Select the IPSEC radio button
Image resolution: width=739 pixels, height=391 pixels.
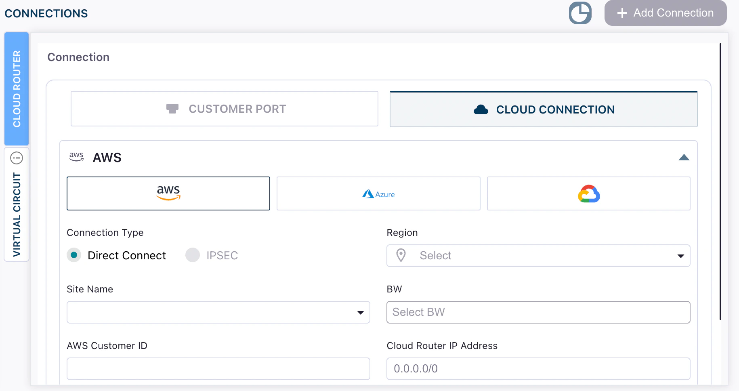193,255
